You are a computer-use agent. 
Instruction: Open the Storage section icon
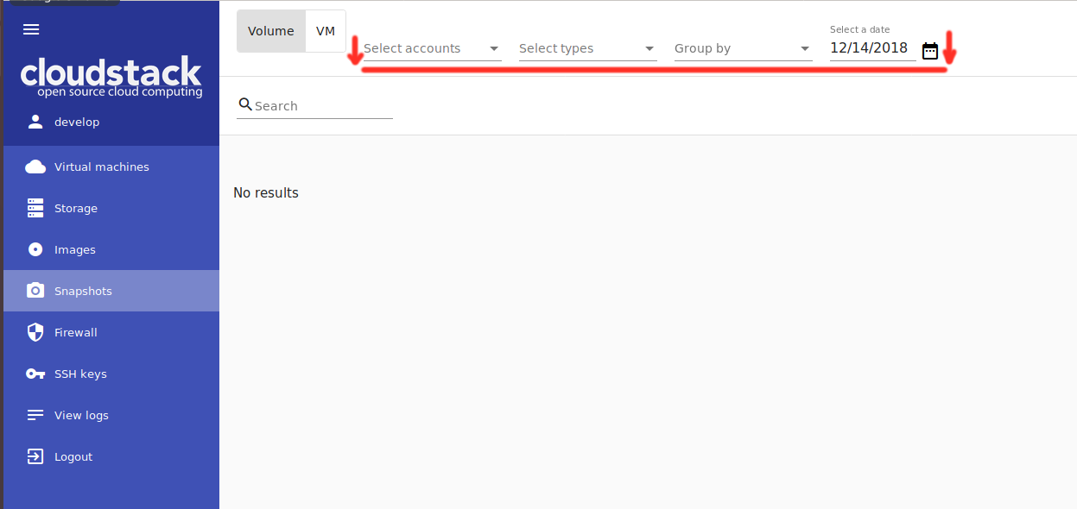(x=35, y=207)
